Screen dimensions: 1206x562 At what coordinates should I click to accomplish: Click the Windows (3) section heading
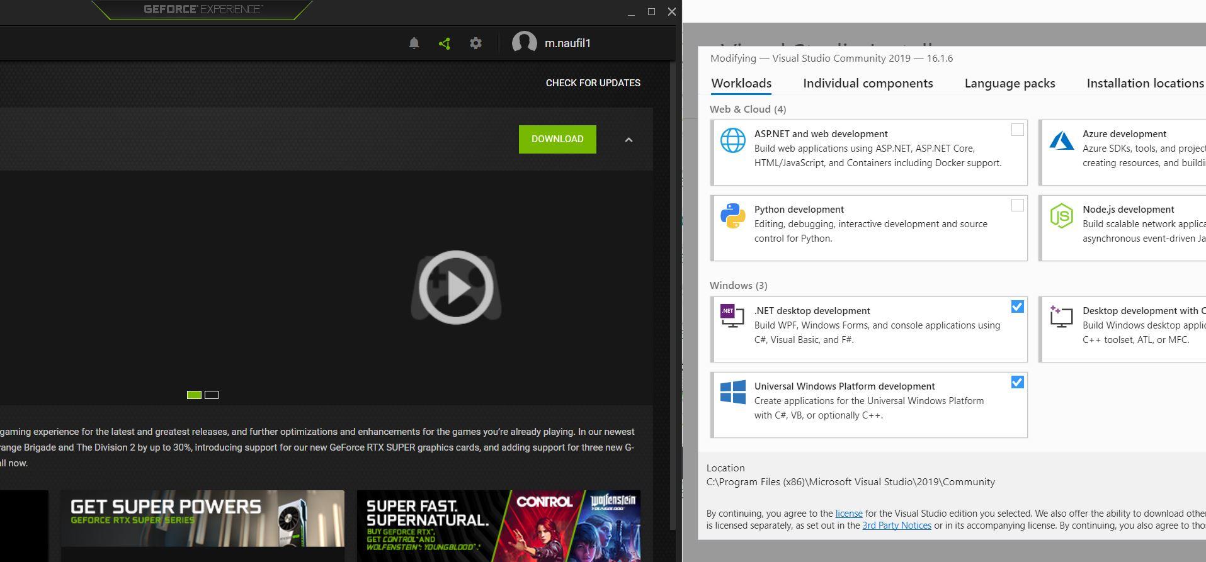click(x=738, y=286)
